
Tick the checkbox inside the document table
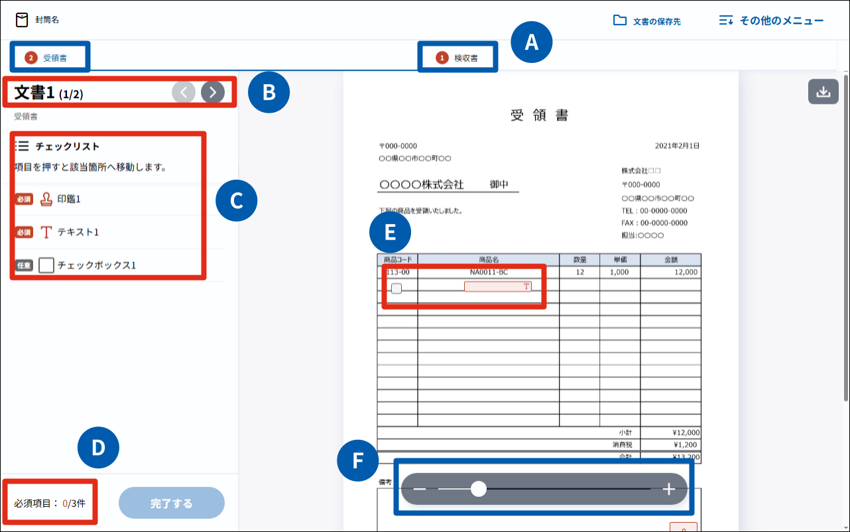coord(396,289)
